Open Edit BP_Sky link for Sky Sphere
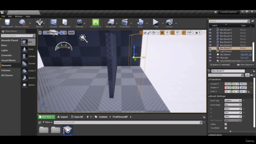 246,54
